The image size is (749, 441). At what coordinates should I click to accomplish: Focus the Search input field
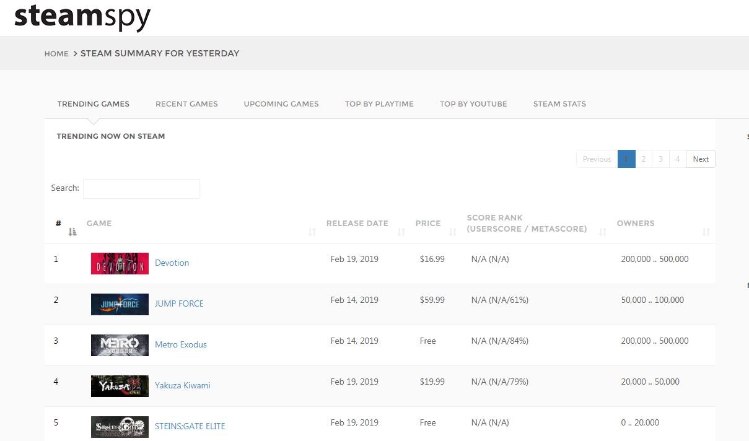pos(141,189)
